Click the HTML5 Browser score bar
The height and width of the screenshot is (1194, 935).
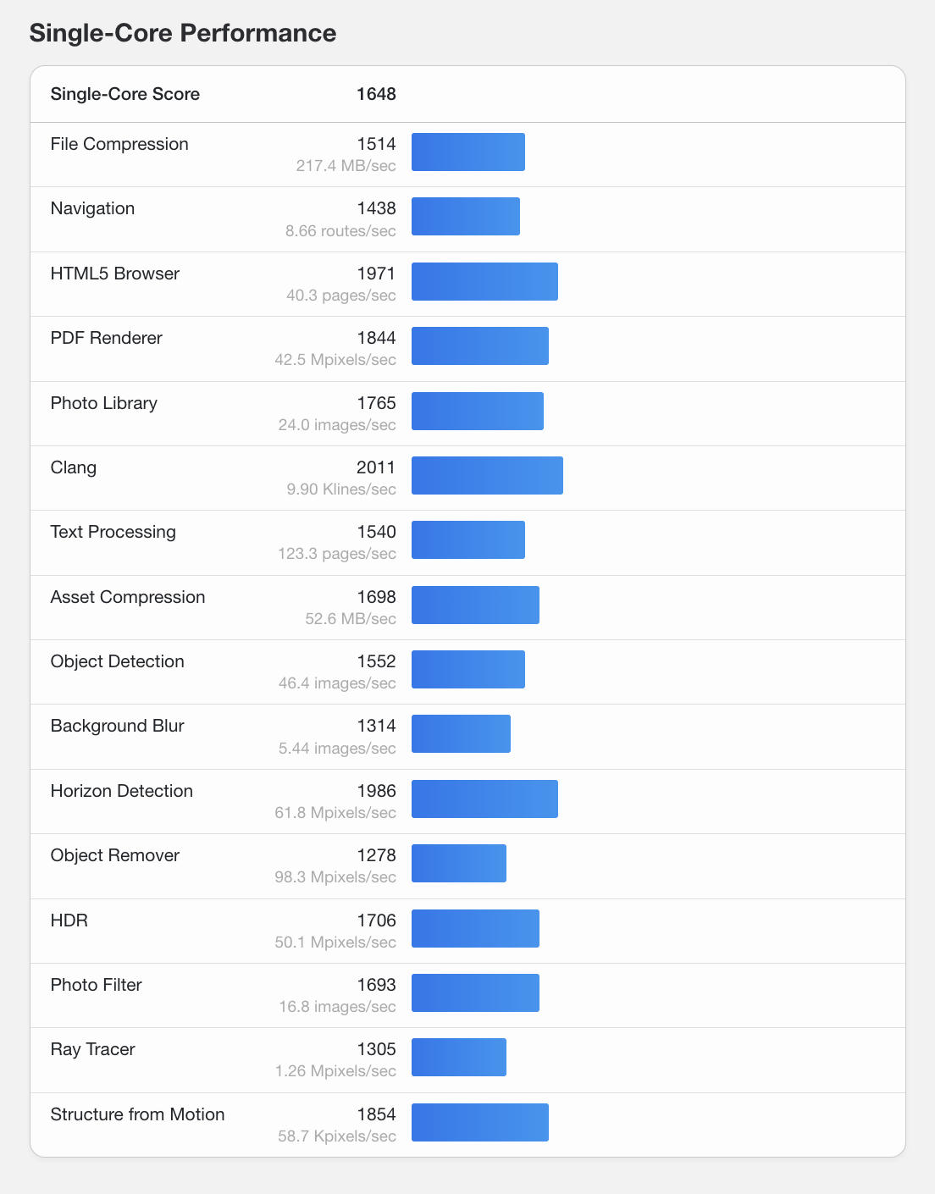484,282
